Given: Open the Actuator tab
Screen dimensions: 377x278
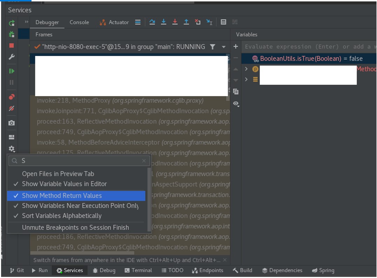Looking at the screenshot, I should (114, 22).
